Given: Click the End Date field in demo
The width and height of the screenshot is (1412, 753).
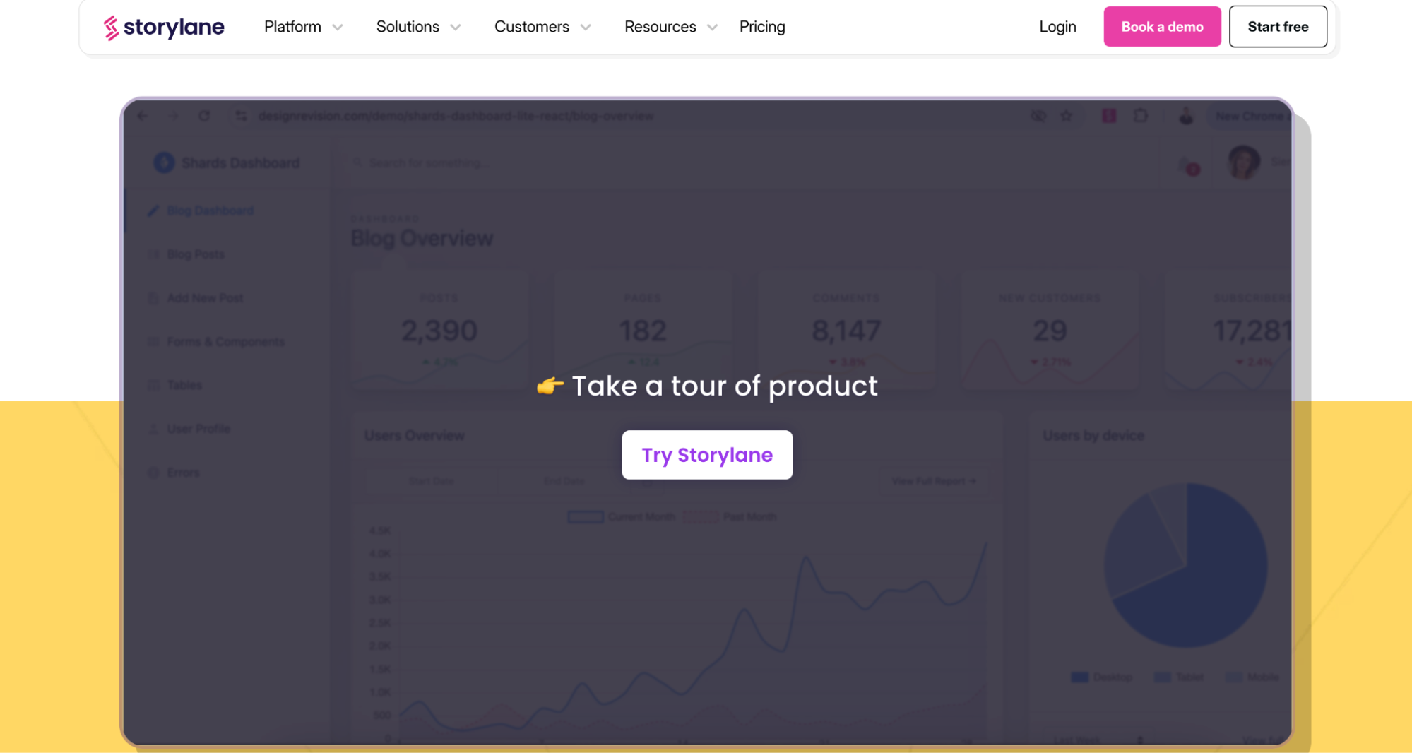Looking at the screenshot, I should pyautogui.click(x=564, y=481).
